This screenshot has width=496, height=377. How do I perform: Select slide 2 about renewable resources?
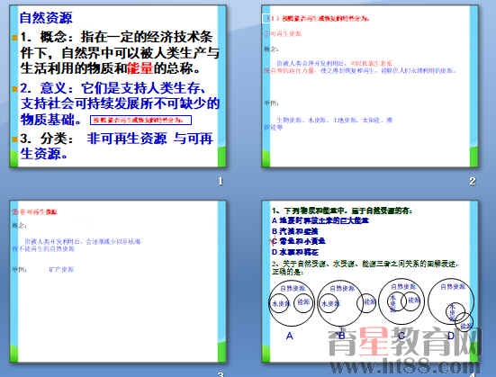[369, 86]
